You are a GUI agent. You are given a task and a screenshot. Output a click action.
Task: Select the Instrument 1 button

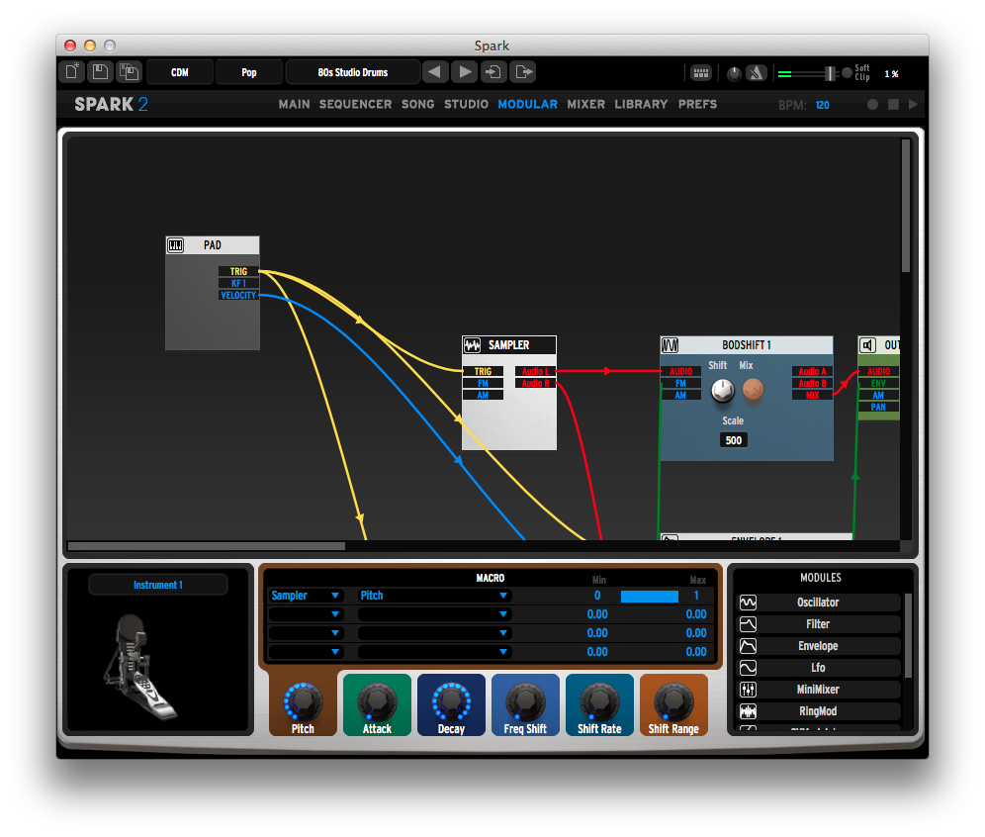pyautogui.click(x=157, y=585)
